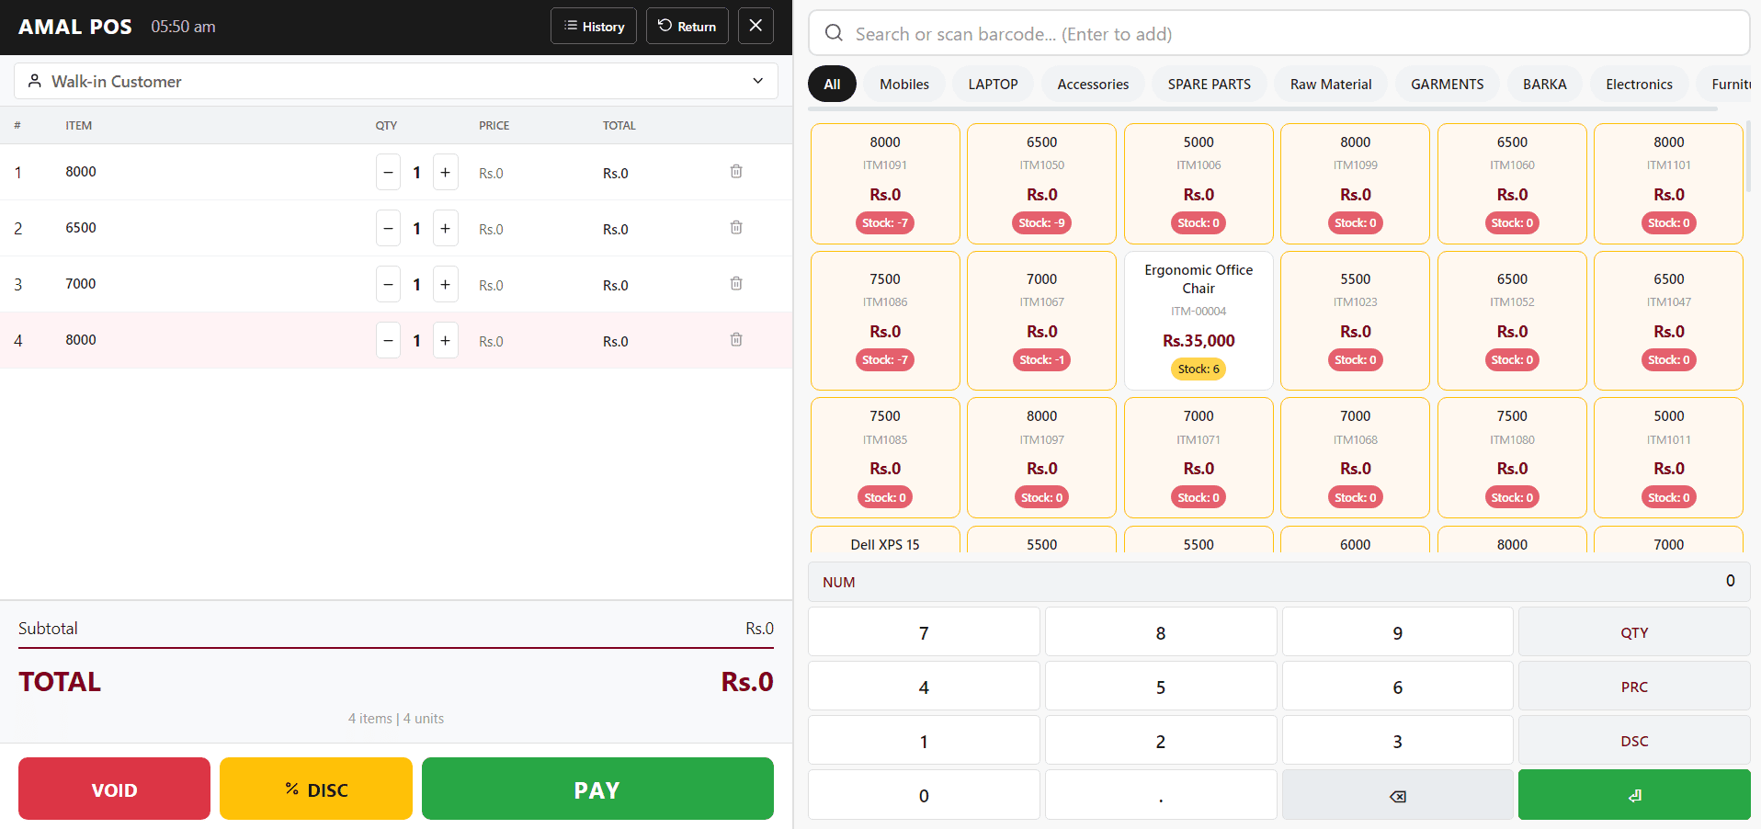
Task: Select the Raw Material category
Action: click(1331, 84)
